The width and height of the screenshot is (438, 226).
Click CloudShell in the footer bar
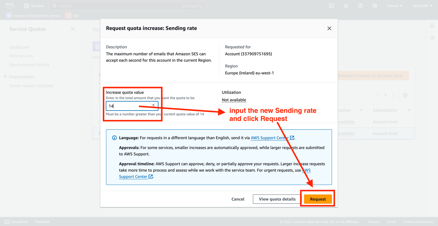(x=17, y=222)
